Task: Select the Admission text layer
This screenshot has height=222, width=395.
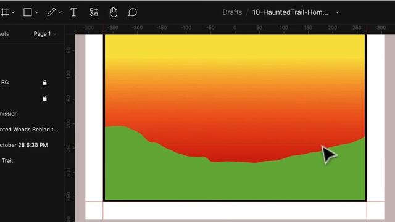Action: [x=9, y=113]
